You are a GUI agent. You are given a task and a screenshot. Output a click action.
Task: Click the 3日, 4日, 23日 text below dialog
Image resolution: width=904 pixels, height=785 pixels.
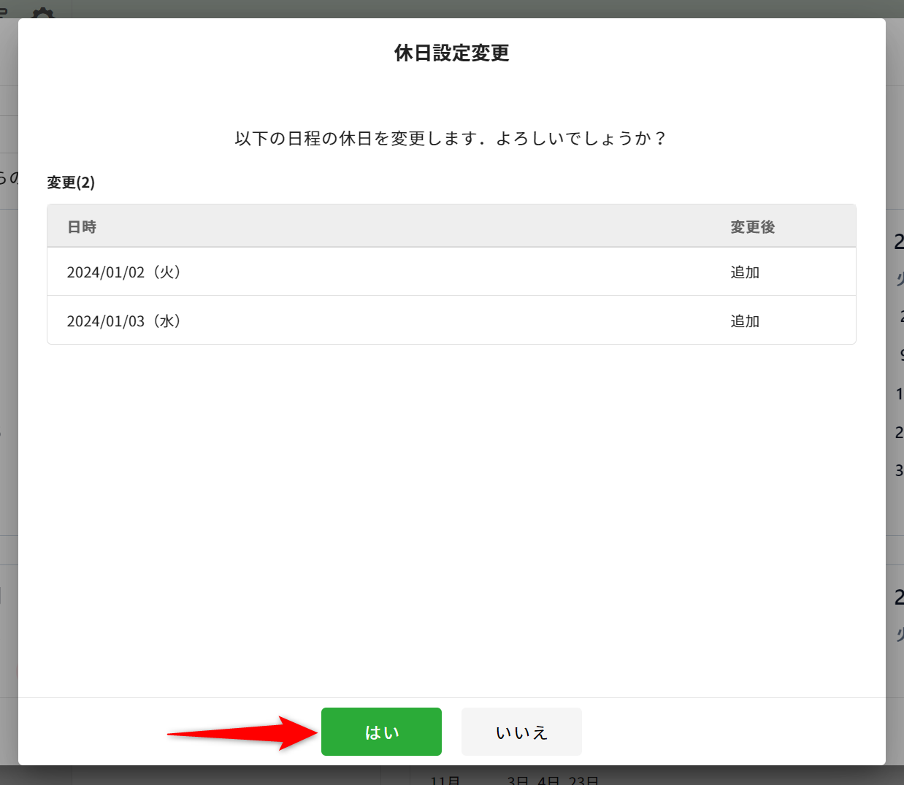pyautogui.click(x=553, y=779)
